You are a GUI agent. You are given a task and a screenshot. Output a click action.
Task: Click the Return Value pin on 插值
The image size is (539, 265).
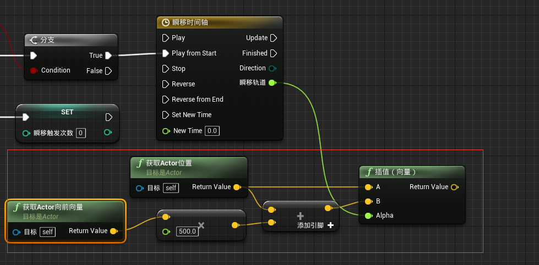point(454,187)
